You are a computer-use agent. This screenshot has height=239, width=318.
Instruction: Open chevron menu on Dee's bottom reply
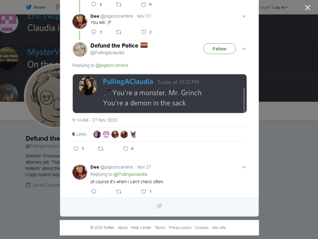click(244, 167)
